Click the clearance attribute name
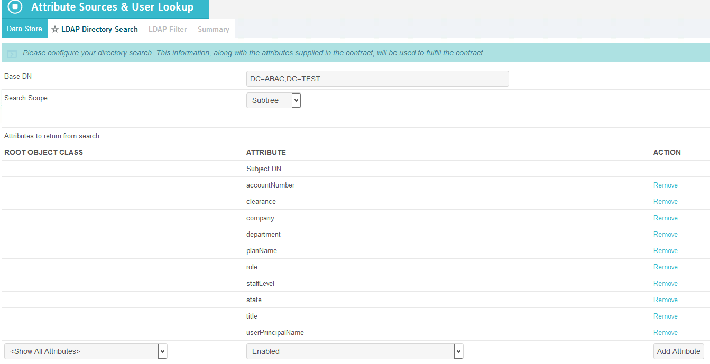 pyautogui.click(x=261, y=202)
